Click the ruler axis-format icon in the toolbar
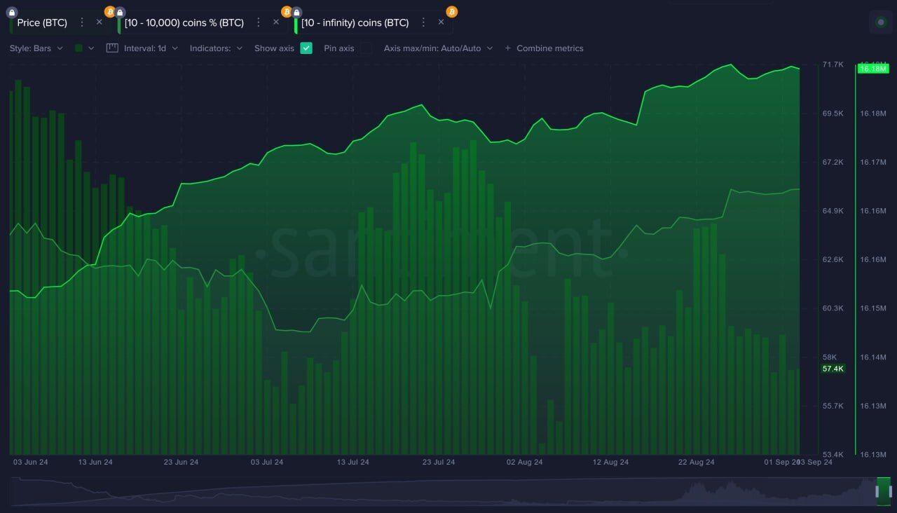This screenshot has width=897, height=513. click(111, 48)
